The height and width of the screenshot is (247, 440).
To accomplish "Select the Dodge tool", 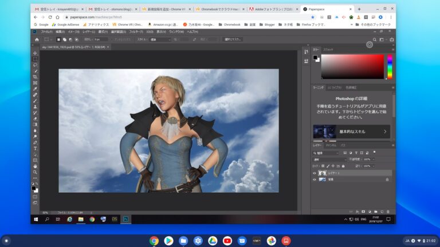I will 35,137.
